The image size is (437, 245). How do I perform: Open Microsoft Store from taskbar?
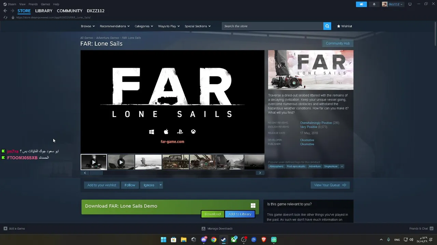pyautogui.click(x=173, y=240)
